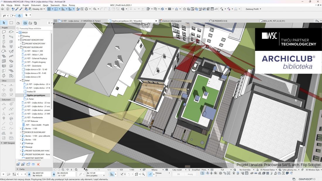
Task: Open the Layout Book navigator icon
Action: point(30,23)
